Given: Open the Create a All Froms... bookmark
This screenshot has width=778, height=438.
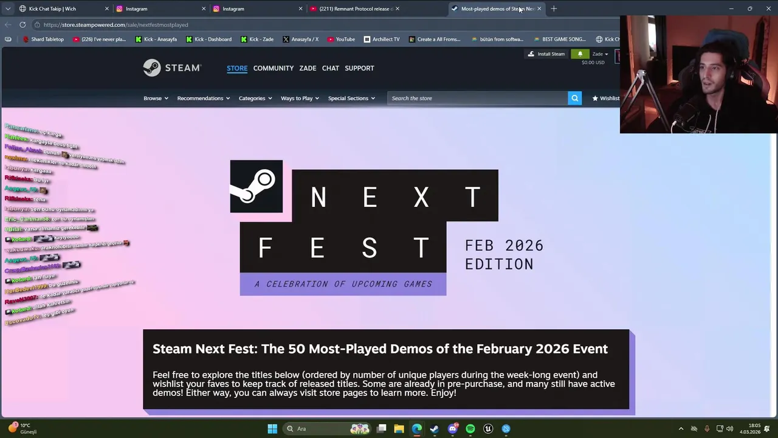Looking at the screenshot, I should pyautogui.click(x=435, y=39).
